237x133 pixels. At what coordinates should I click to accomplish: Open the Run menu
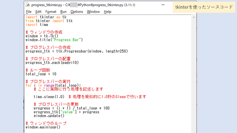click(x=63, y=12)
